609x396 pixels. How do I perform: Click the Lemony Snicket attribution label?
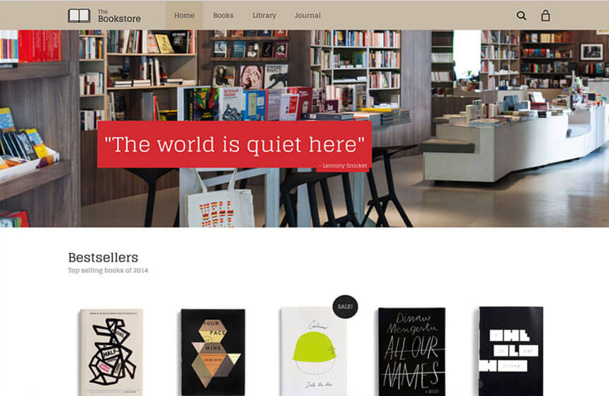343,165
